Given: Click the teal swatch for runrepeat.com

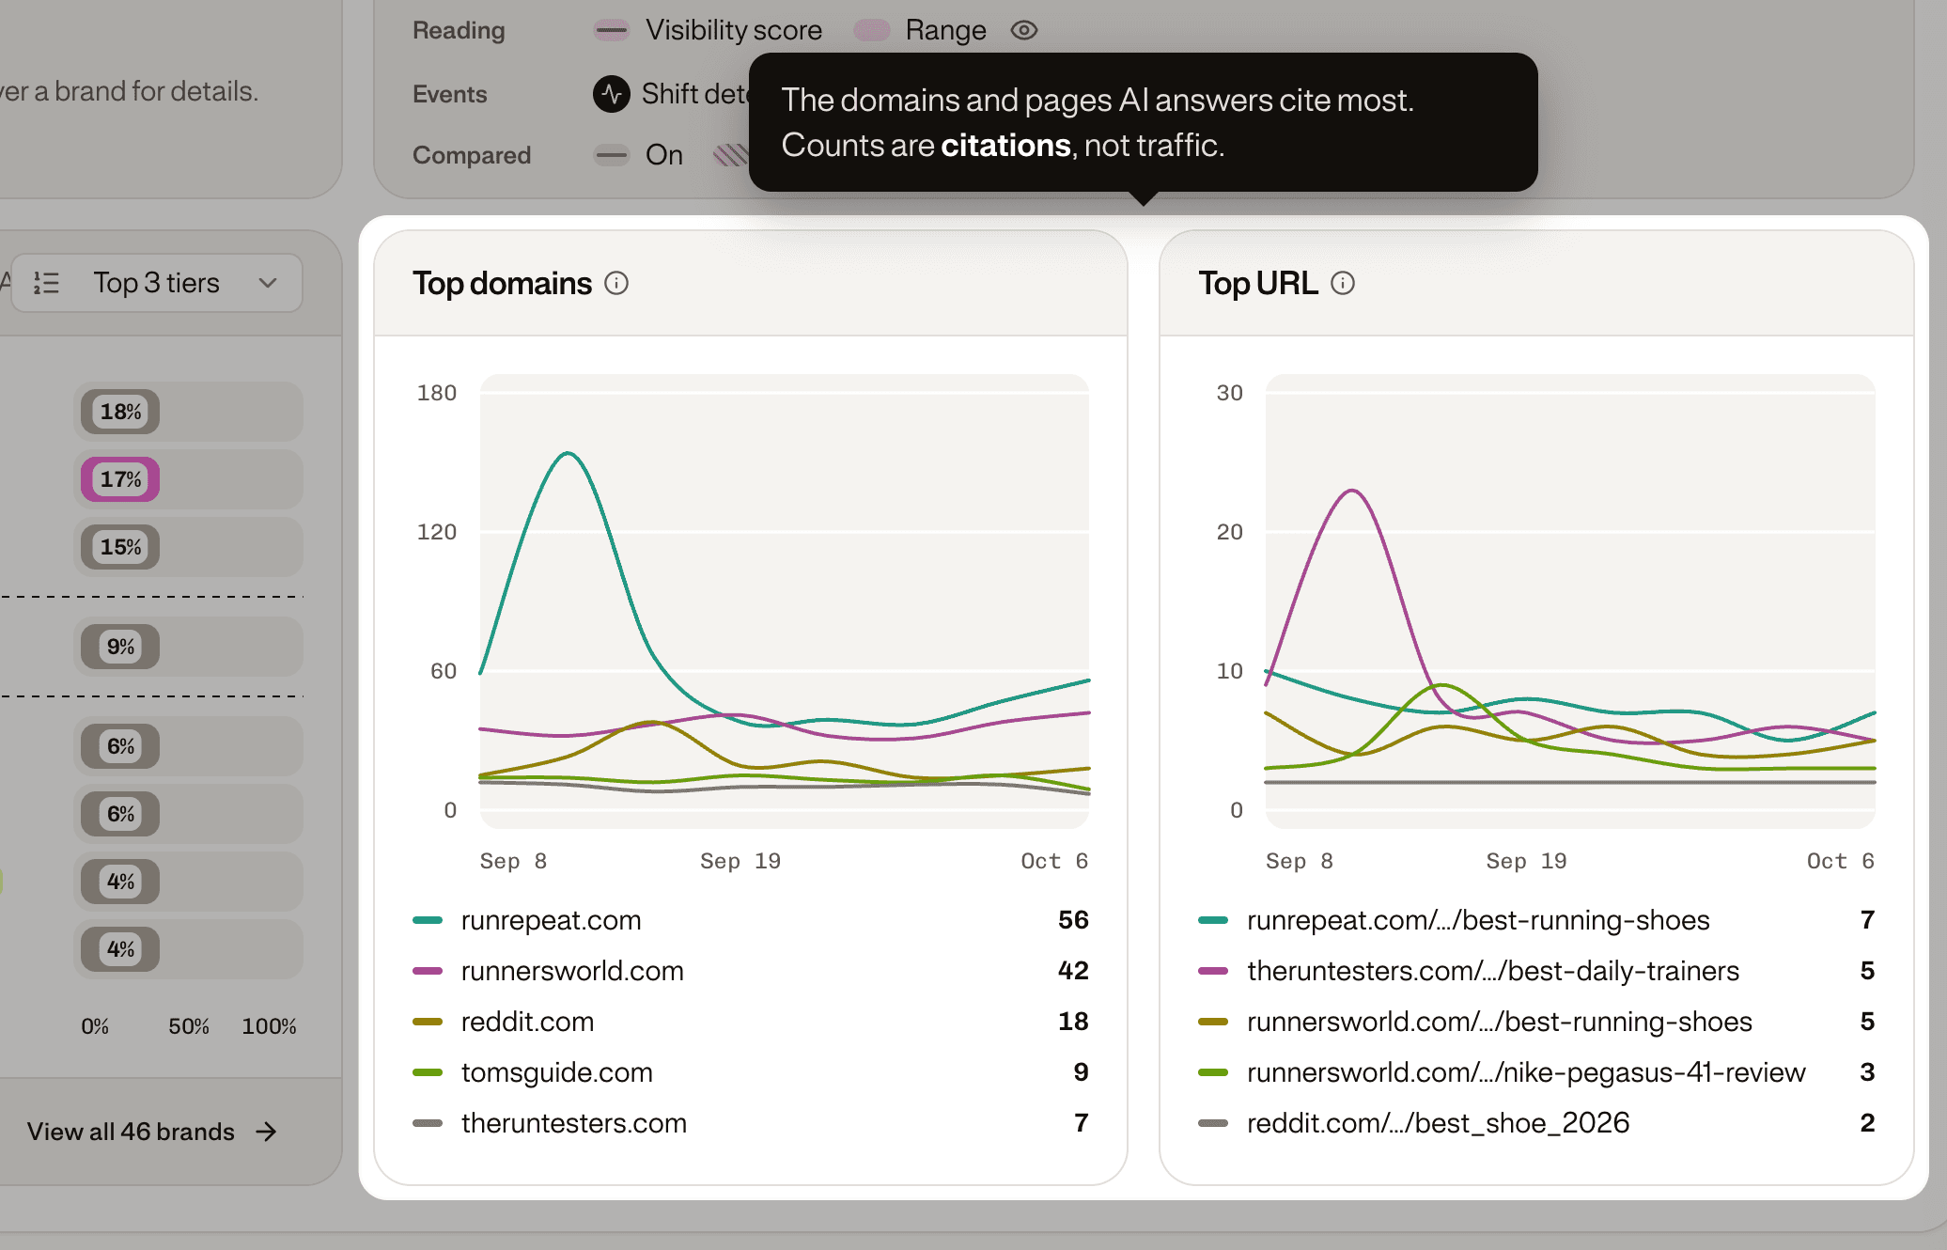Looking at the screenshot, I should click(x=428, y=920).
